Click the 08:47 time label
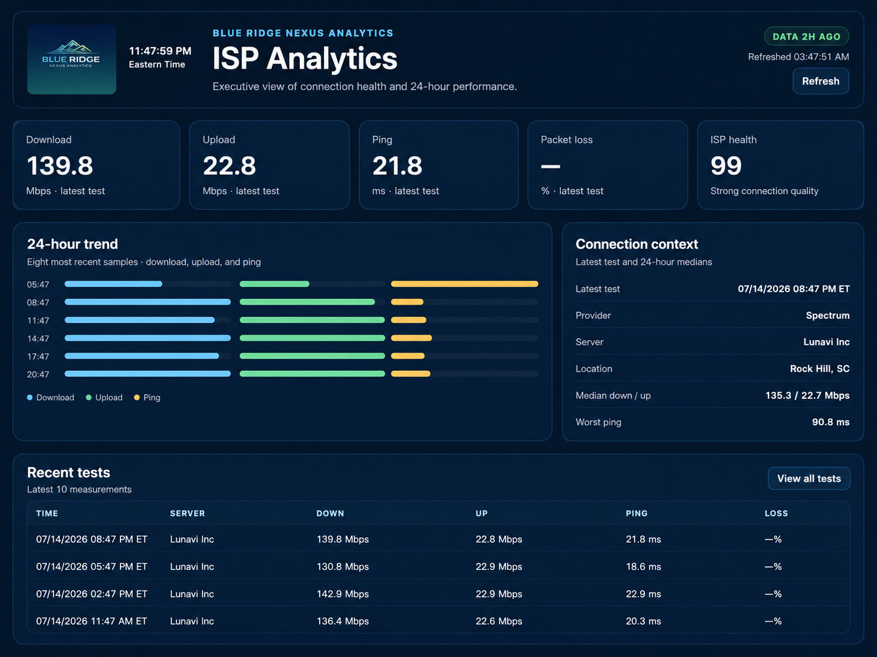877x657 pixels. pos(38,302)
